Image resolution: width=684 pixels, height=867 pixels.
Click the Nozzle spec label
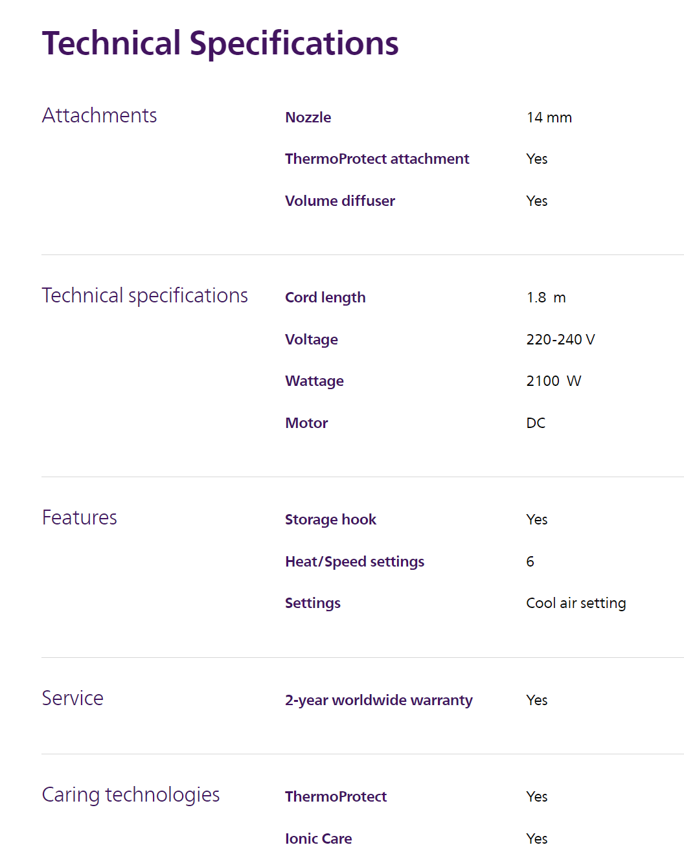308,117
